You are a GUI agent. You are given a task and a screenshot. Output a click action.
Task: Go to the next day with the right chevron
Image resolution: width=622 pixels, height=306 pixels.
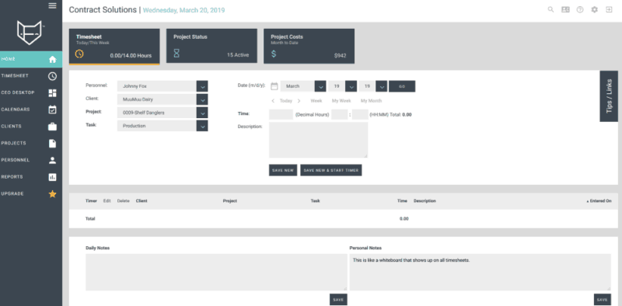pyautogui.click(x=299, y=101)
